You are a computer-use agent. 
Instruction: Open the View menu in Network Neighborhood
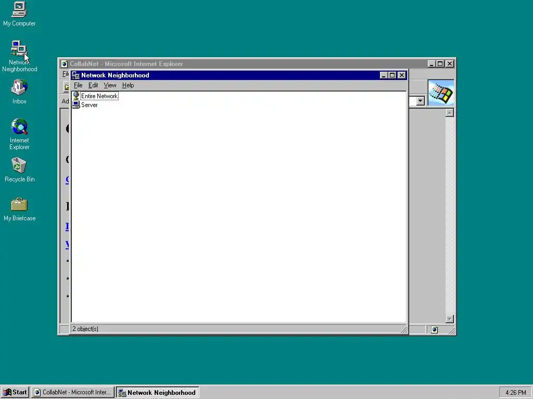click(x=110, y=85)
